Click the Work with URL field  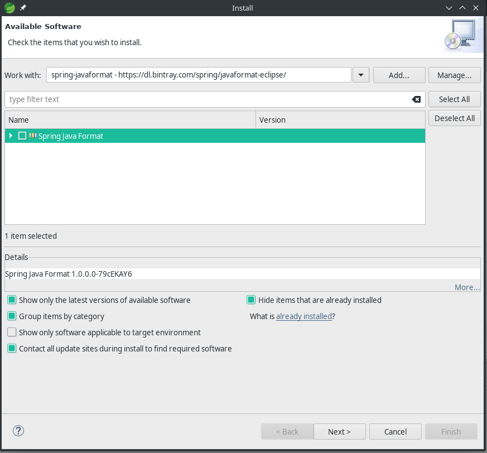(x=199, y=75)
